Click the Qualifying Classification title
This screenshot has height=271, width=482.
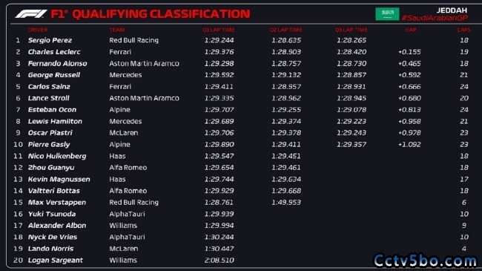pyautogui.click(x=161, y=14)
